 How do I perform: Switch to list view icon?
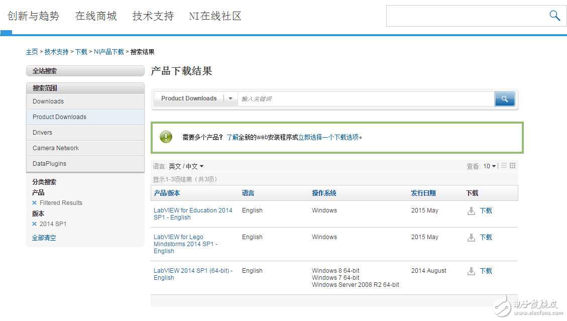click(x=504, y=165)
